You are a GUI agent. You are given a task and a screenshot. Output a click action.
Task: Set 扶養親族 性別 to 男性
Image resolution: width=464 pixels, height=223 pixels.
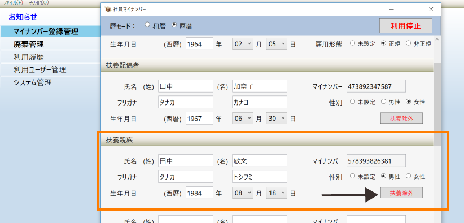point(383,176)
